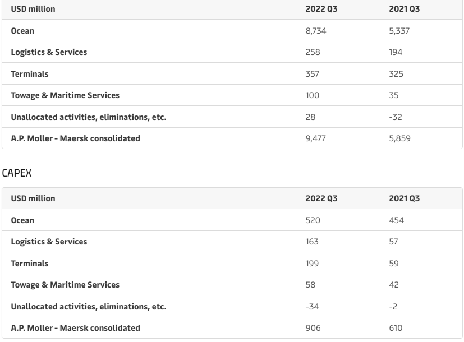
Task: Click the 163 Logistics & Services CAPEX value
Action: tap(312, 242)
